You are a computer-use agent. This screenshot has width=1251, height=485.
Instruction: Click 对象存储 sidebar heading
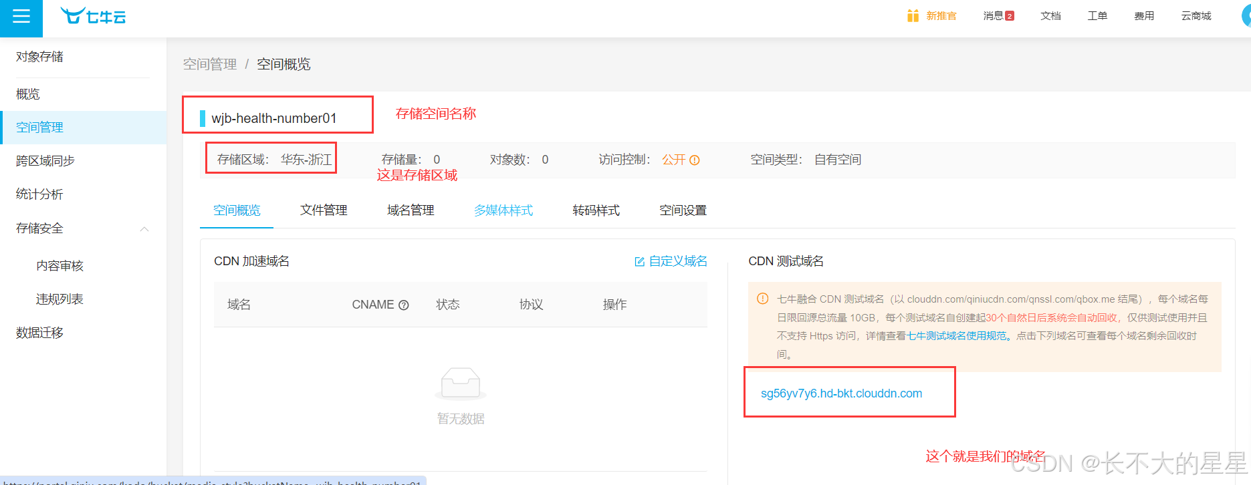point(39,57)
